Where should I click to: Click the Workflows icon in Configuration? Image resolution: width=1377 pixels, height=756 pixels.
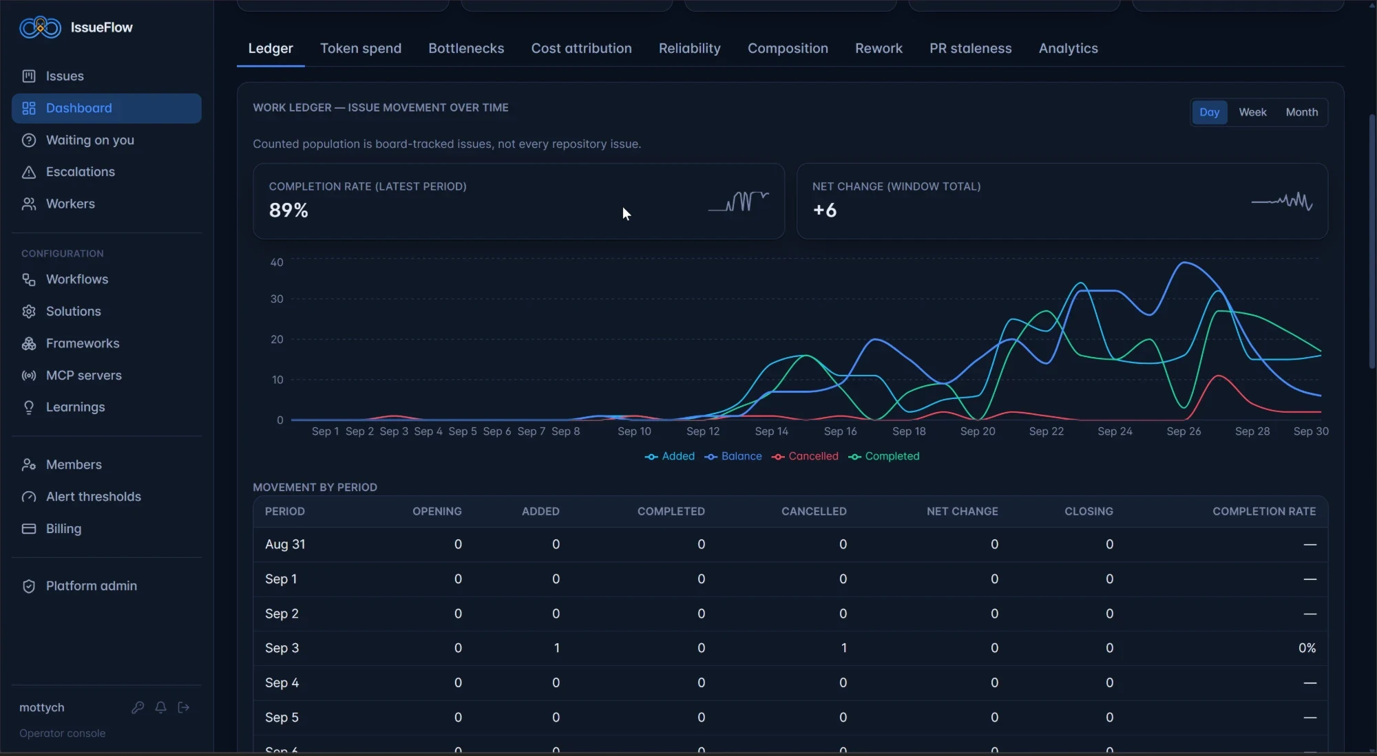tap(29, 279)
